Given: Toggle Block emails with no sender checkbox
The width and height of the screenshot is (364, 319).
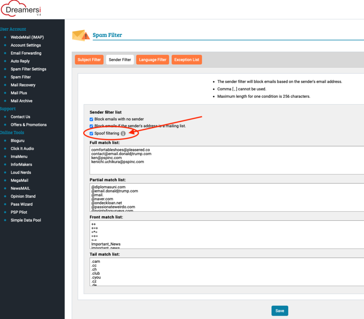Looking at the screenshot, I should point(91,119).
